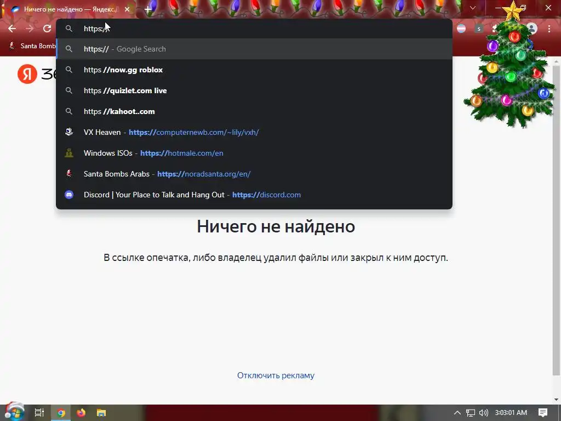The width and height of the screenshot is (561, 421).
Task: Choose the 'https //kahoot..com' suggestion
Action: (x=254, y=111)
